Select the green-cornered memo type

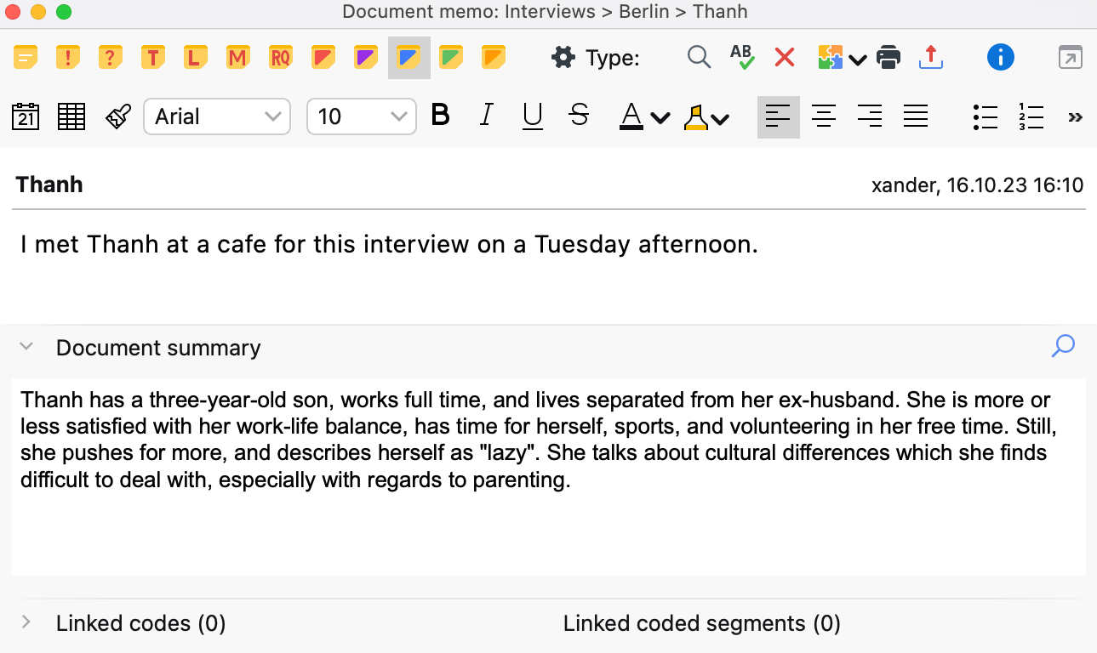tap(451, 58)
